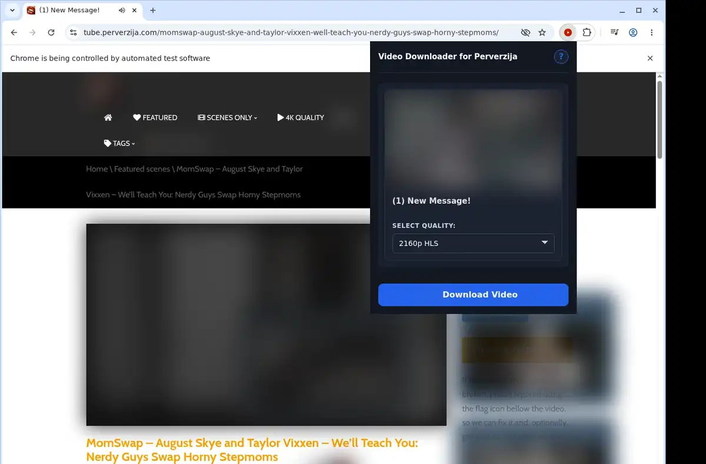Viewport: 706px width, 464px height.
Task: Open the 2160p HLS quality dropdown
Action: (473, 243)
